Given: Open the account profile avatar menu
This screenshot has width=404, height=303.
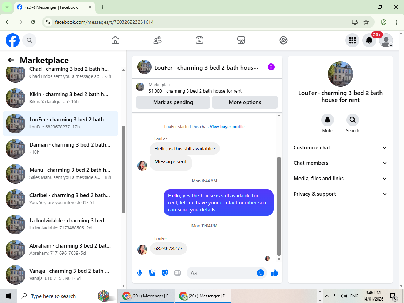Looking at the screenshot, I should point(386,40).
